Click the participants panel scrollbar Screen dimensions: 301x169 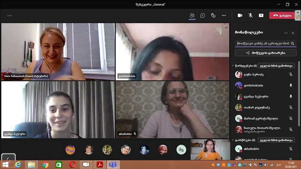click(299, 94)
